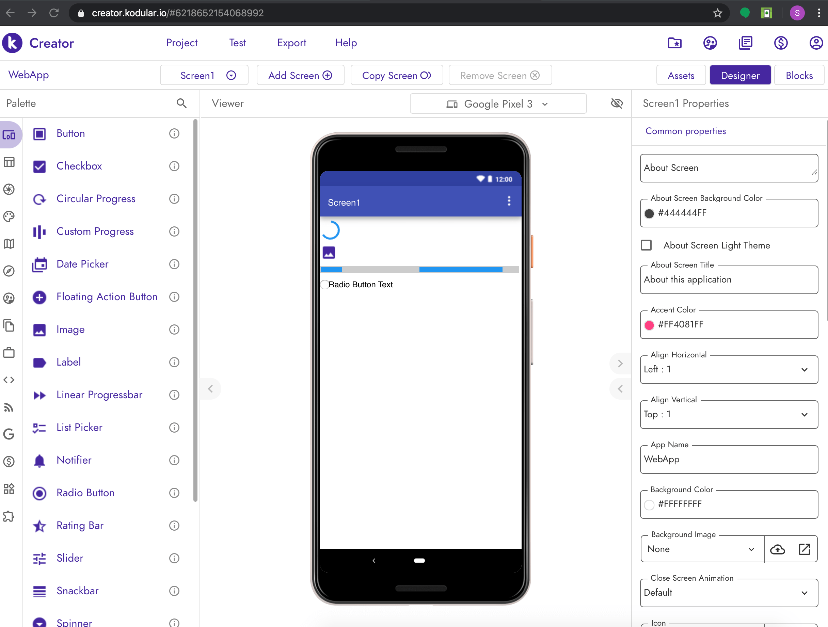The image size is (828, 627).
Task: Switch to the Blocks tab
Action: click(799, 75)
